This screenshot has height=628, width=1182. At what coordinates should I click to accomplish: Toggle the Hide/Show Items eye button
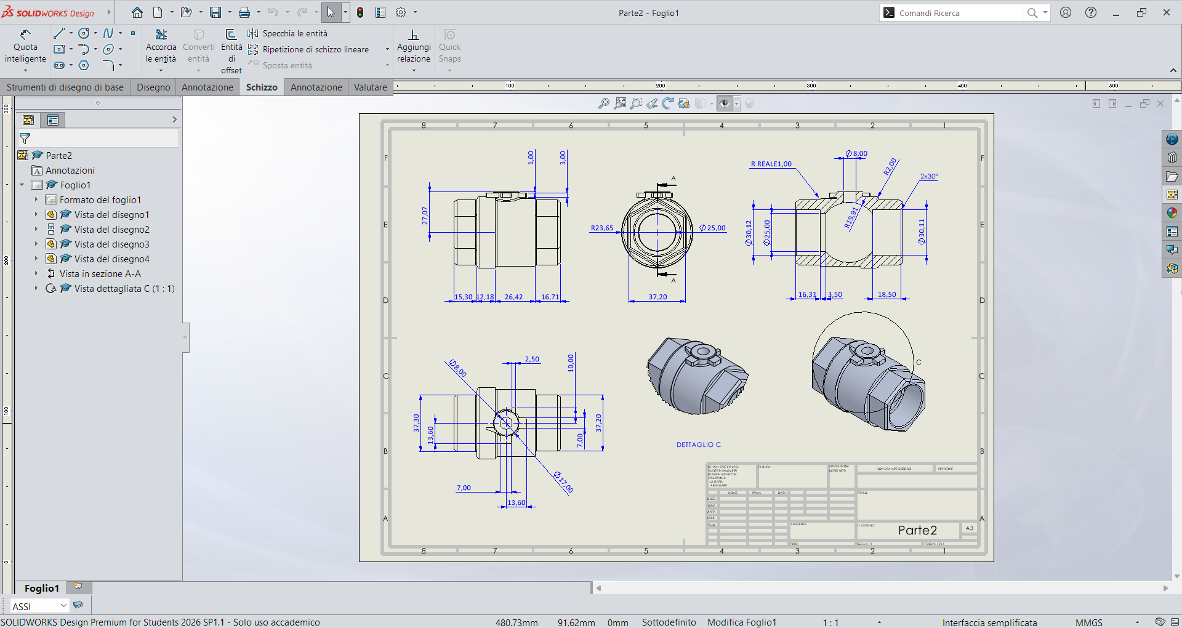[x=725, y=103]
